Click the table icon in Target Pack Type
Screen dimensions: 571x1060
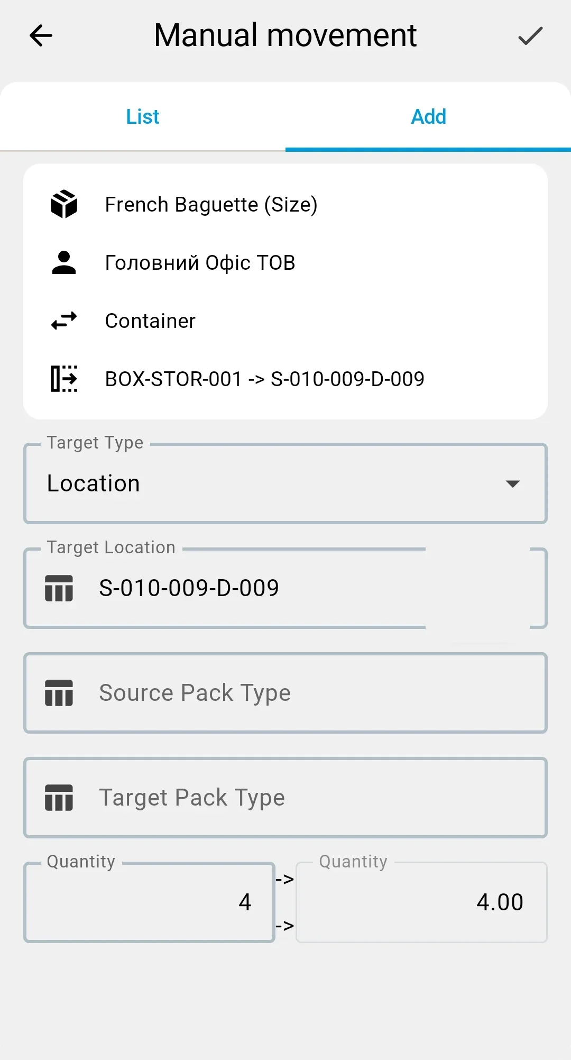click(59, 798)
